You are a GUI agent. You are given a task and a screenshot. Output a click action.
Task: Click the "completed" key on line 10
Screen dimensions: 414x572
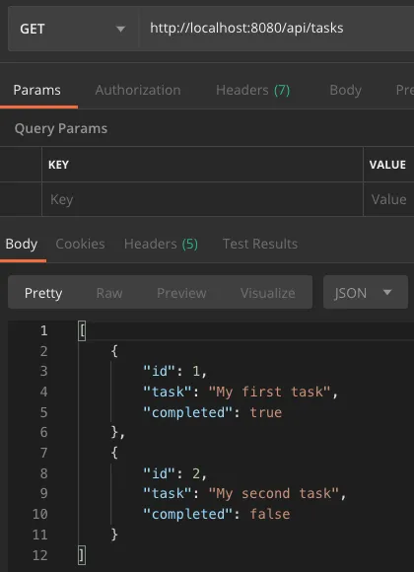[188, 514]
